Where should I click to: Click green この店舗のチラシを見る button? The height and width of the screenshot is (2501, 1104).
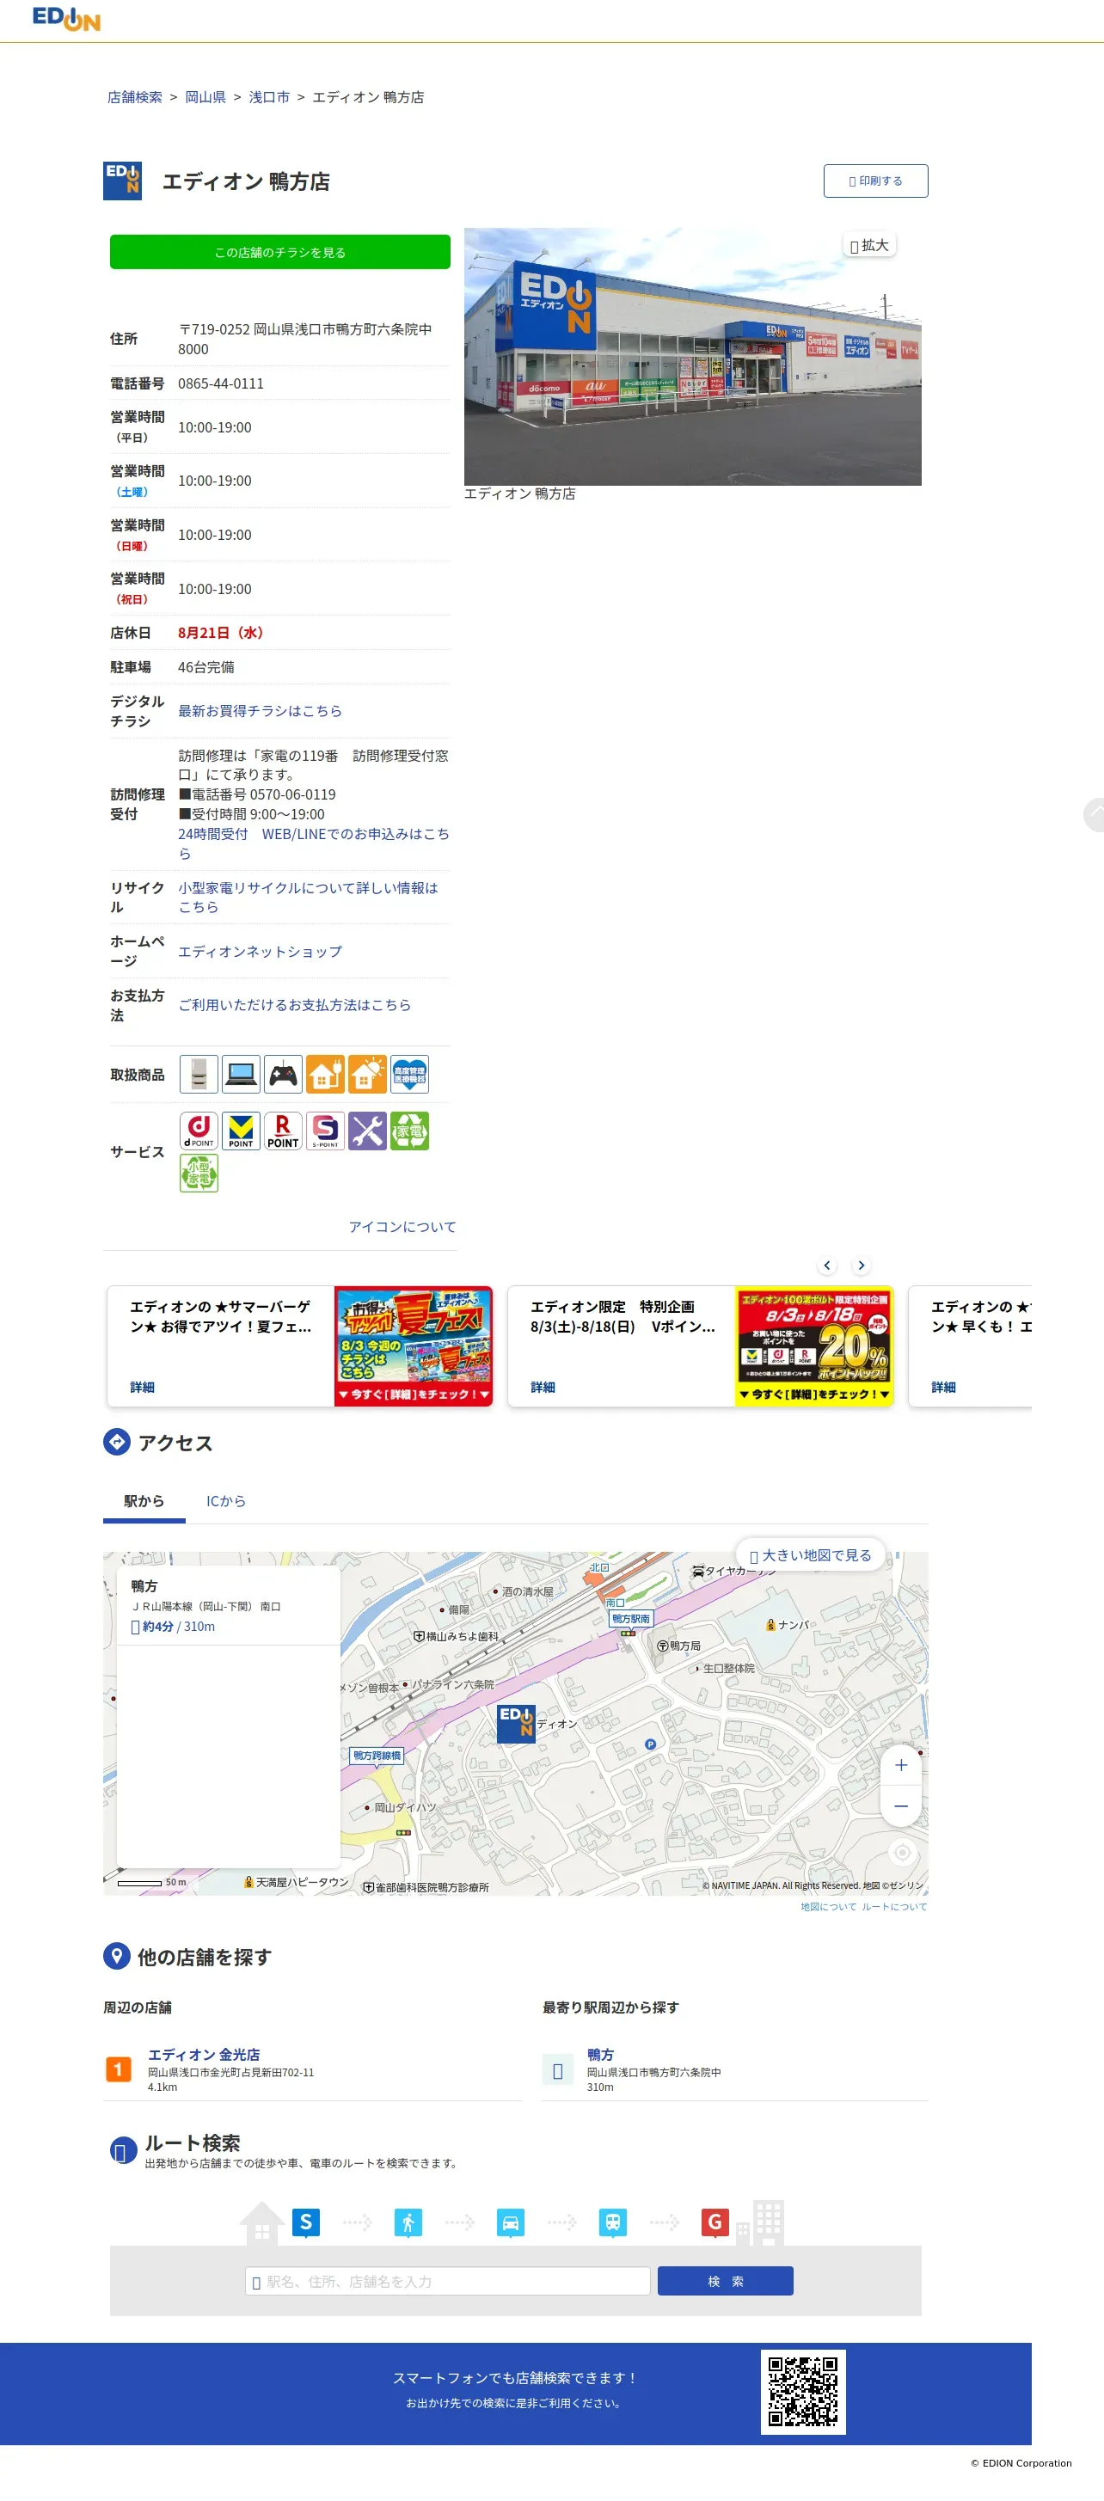pos(279,251)
